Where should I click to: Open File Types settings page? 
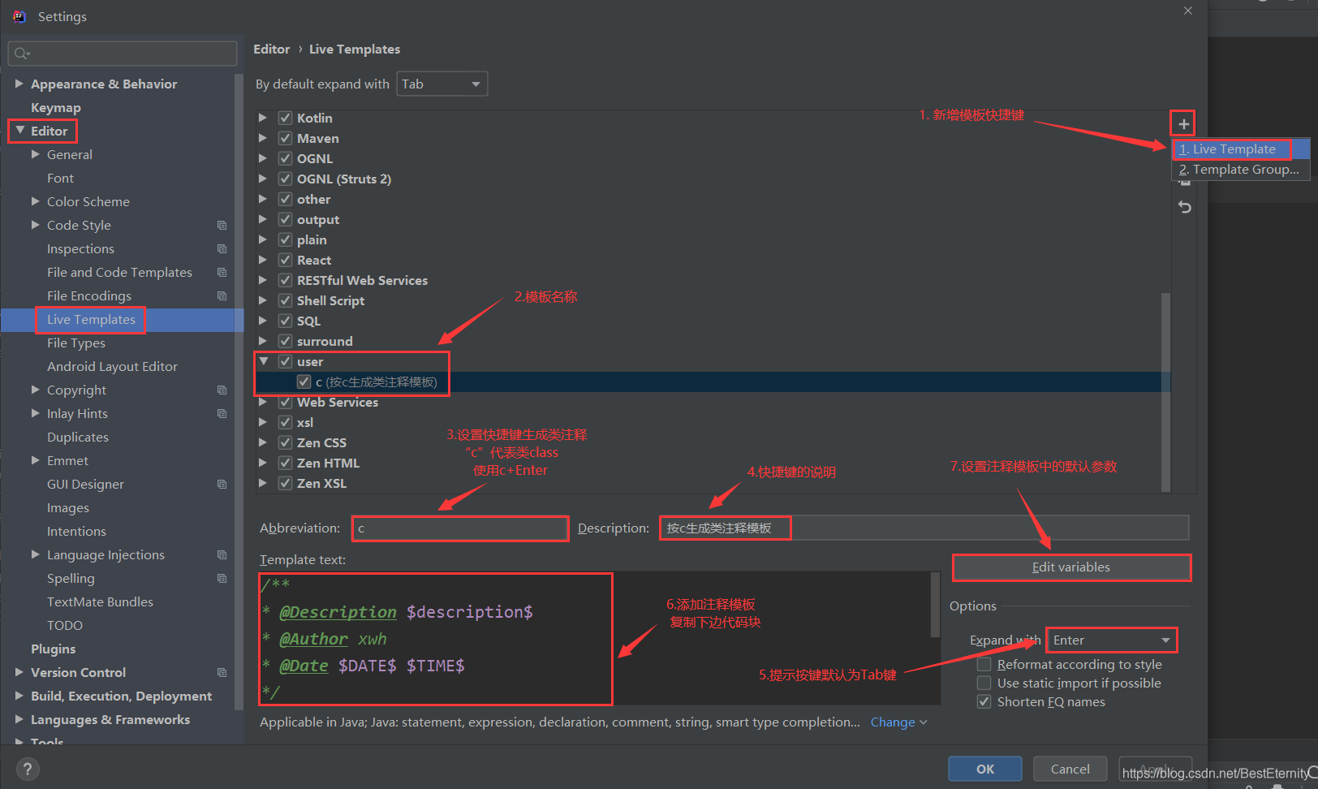[x=76, y=343]
